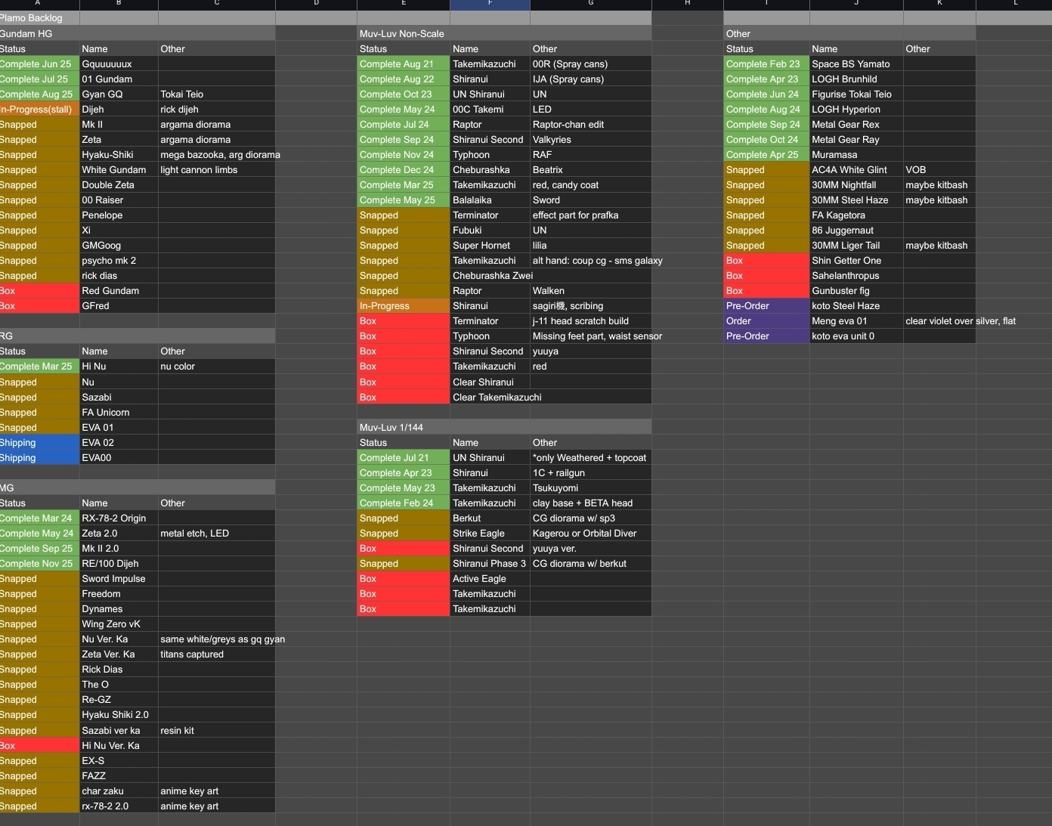Select the "Hi Nu Ver. Ka" cell

coord(119,746)
